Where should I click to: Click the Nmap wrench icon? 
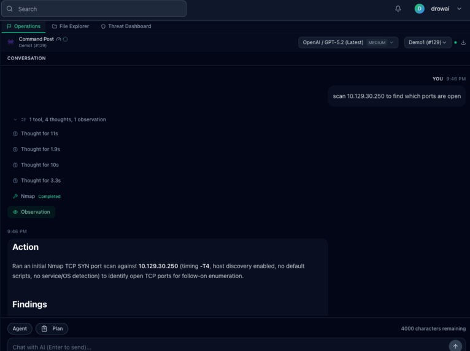(15, 196)
